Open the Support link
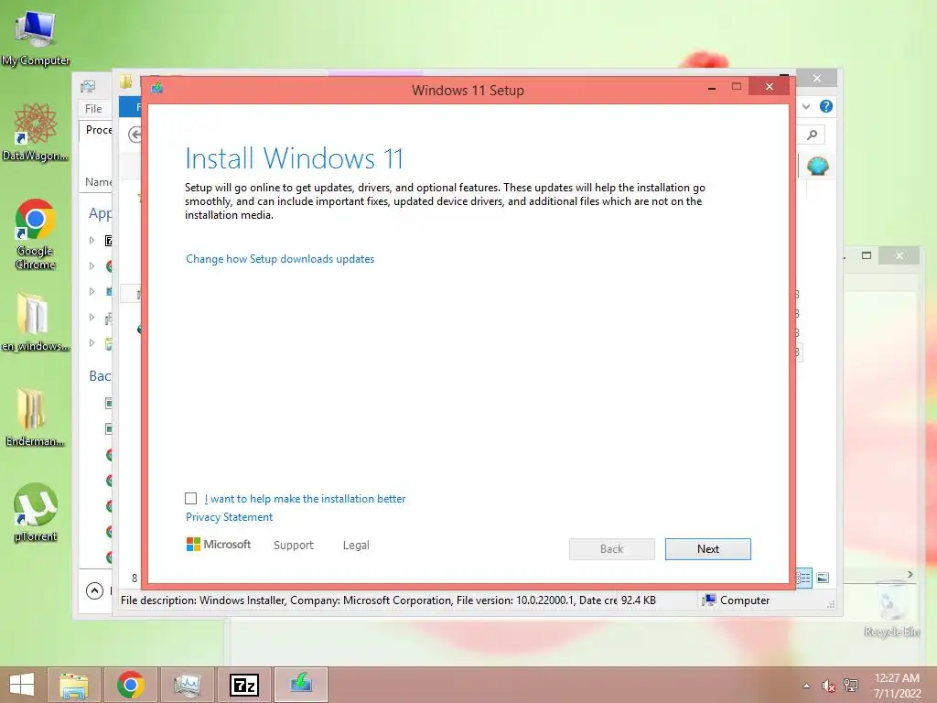Viewport: 937px width, 703px height. (294, 546)
